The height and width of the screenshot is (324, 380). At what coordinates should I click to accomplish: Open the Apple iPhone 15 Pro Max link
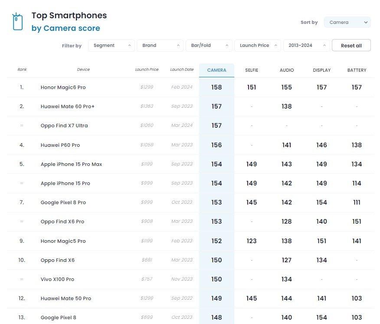[71, 164]
